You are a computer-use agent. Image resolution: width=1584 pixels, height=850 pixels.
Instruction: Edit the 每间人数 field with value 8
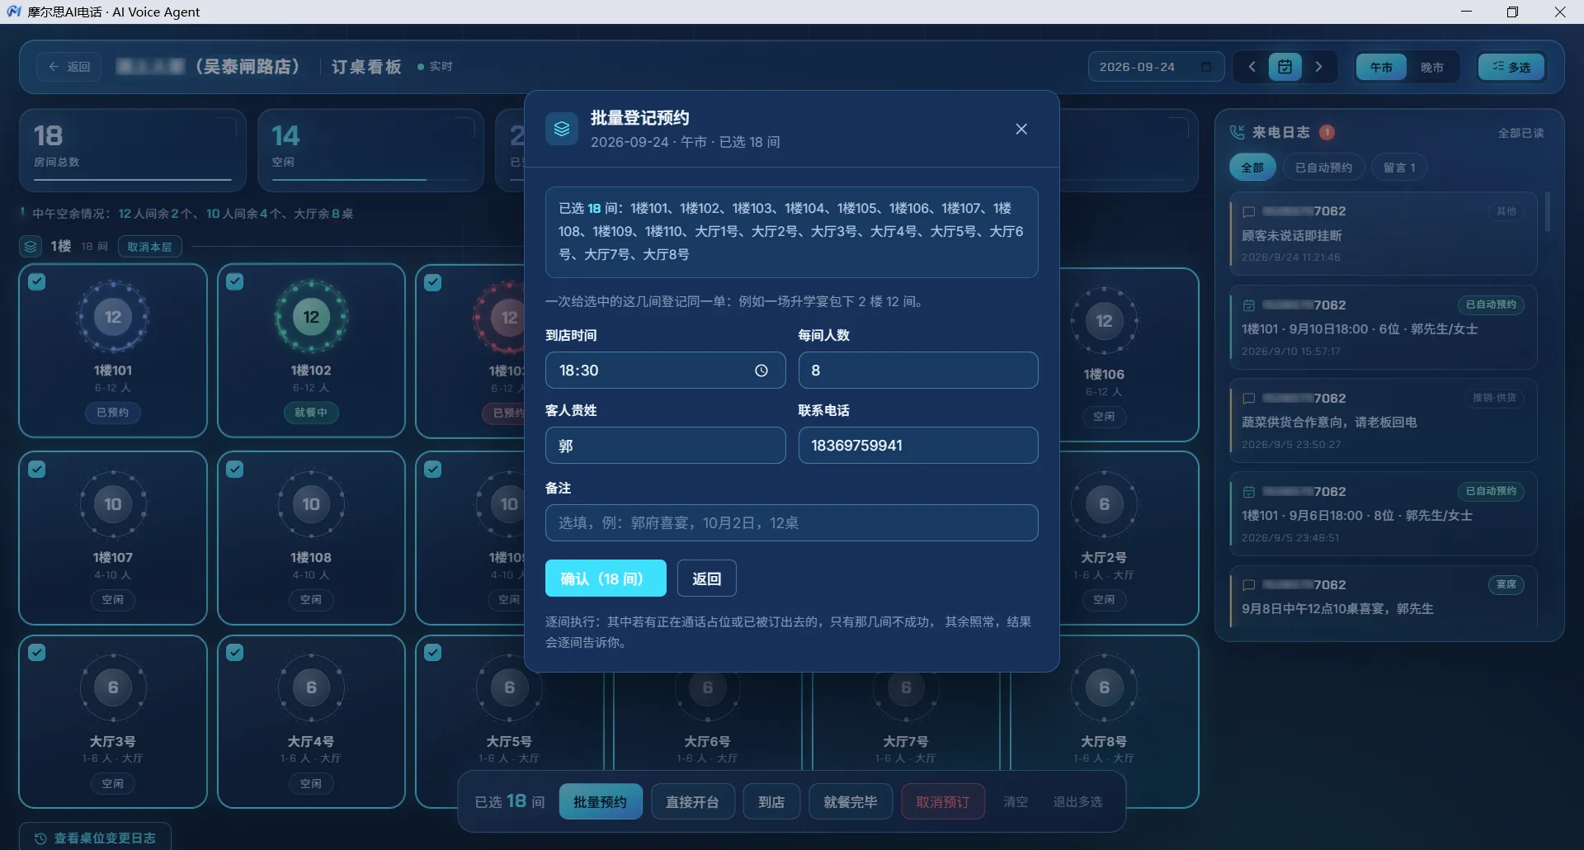[917, 371]
